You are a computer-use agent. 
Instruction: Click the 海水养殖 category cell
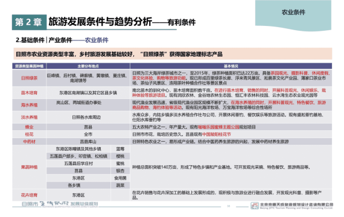29,105
